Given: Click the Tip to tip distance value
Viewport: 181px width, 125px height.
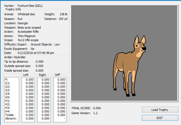Looking at the screenshot, I should click(39, 62).
